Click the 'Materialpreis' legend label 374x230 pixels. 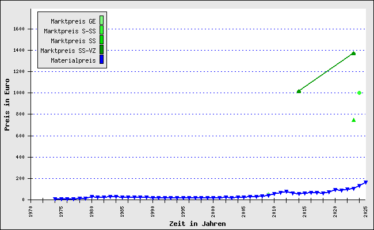pyautogui.click(x=73, y=60)
